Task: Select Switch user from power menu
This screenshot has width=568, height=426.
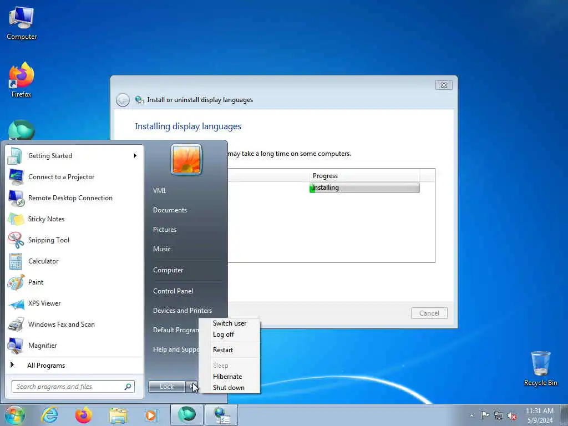Action: pos(230,323)
